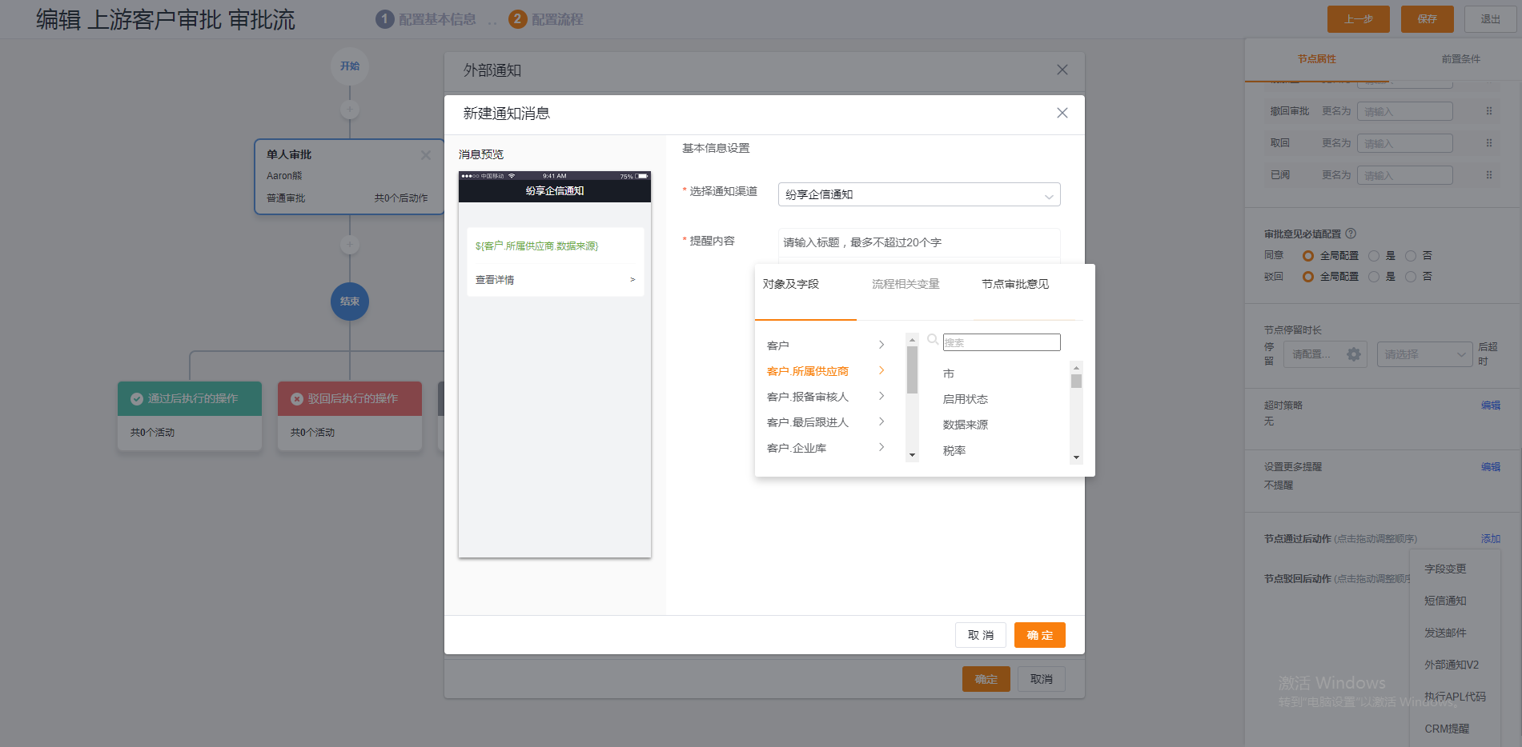Open the 节点停留时长 gear configuration icon

tap(1353, 354)
